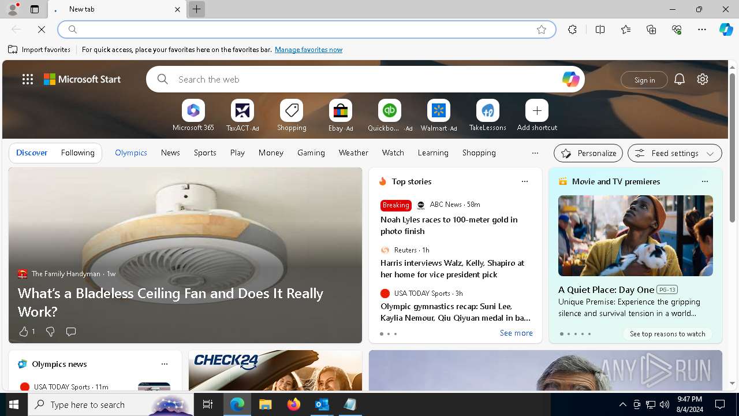Add this page to favorites star
Screen dimensions: 739x416
pos(541,29)
